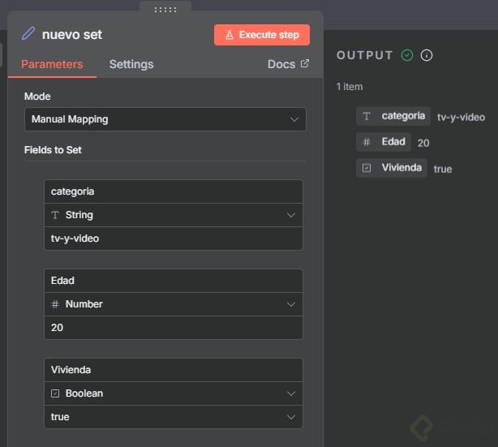Expand the Number type dropdown
This screenshot has height=447, width=498.
(174, 304)
